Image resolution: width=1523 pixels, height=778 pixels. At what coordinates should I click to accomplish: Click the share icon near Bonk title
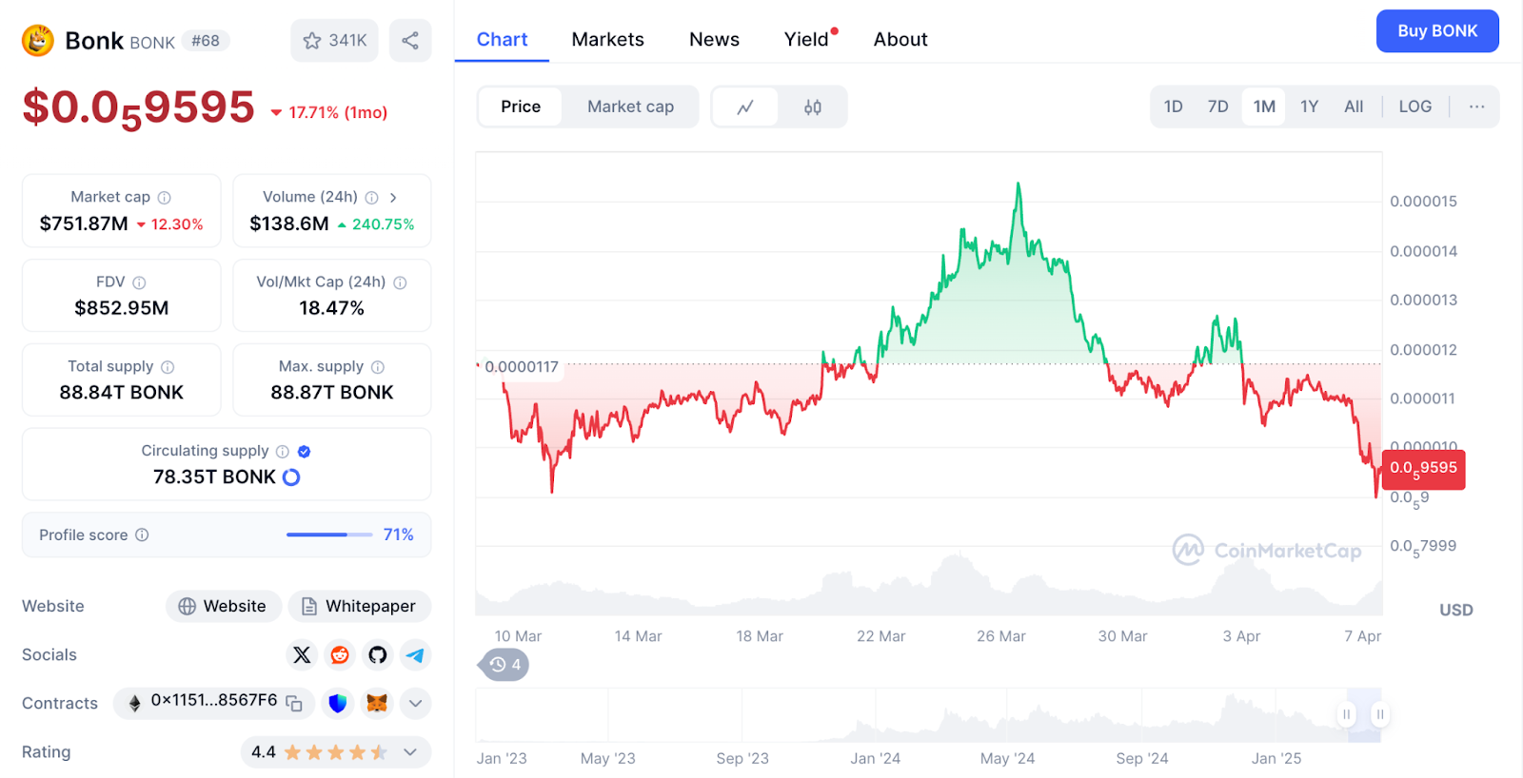(x=410, y=41)
